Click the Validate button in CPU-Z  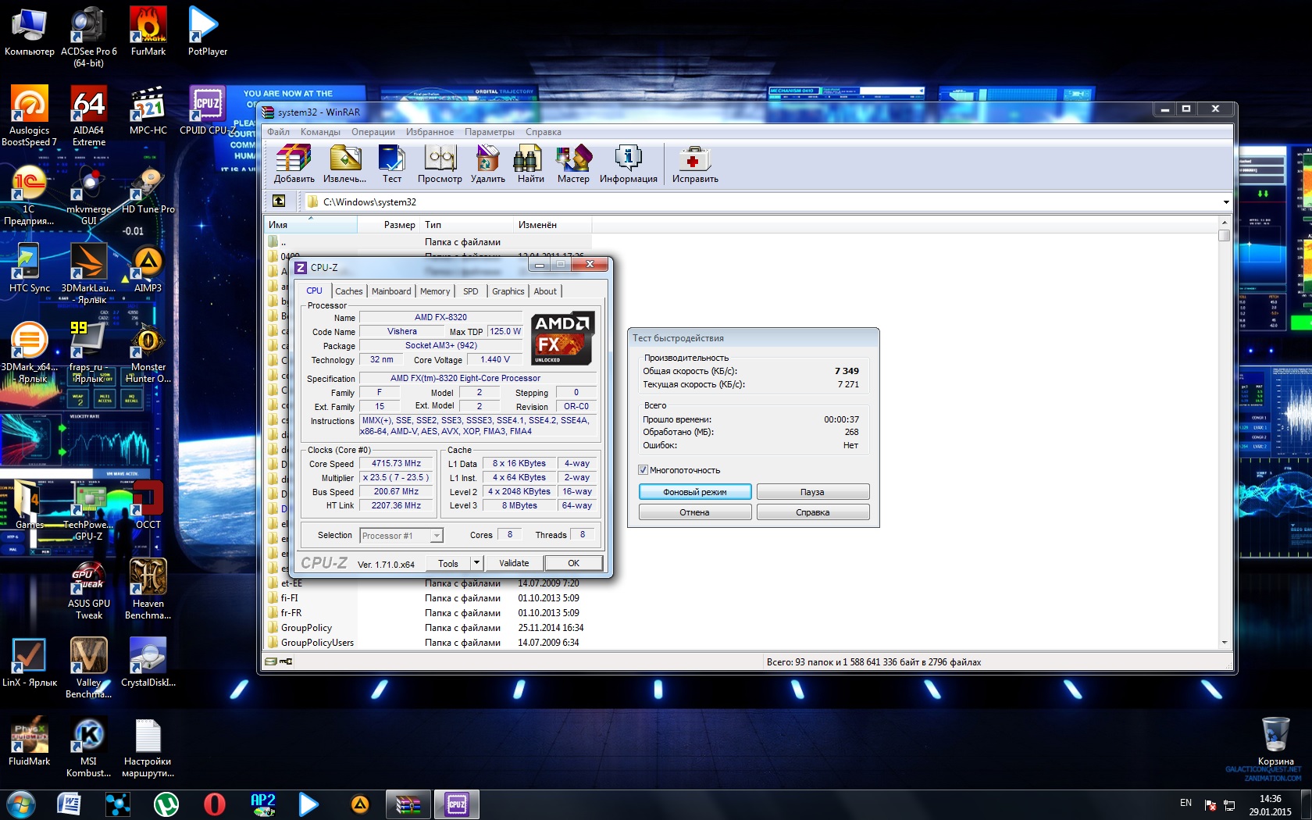[x=513, y=563]
